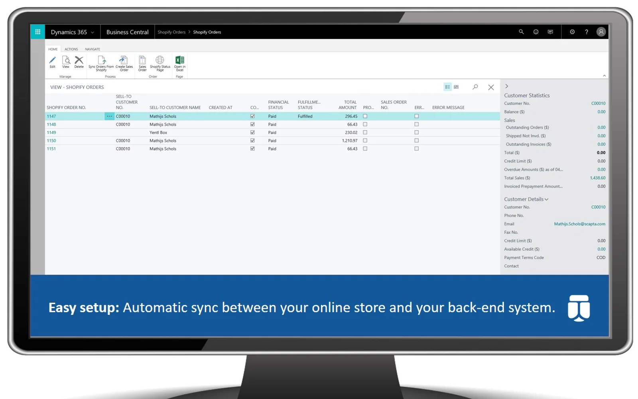Toggle the CO... checkbox for order 1147
Screen dimensions: 638x399
pyautogui.click(x=252, y=117)
